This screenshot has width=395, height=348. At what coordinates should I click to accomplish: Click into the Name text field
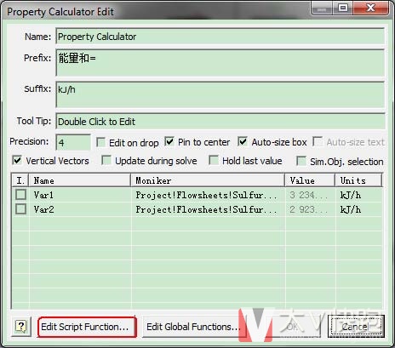tap(220, 37)
